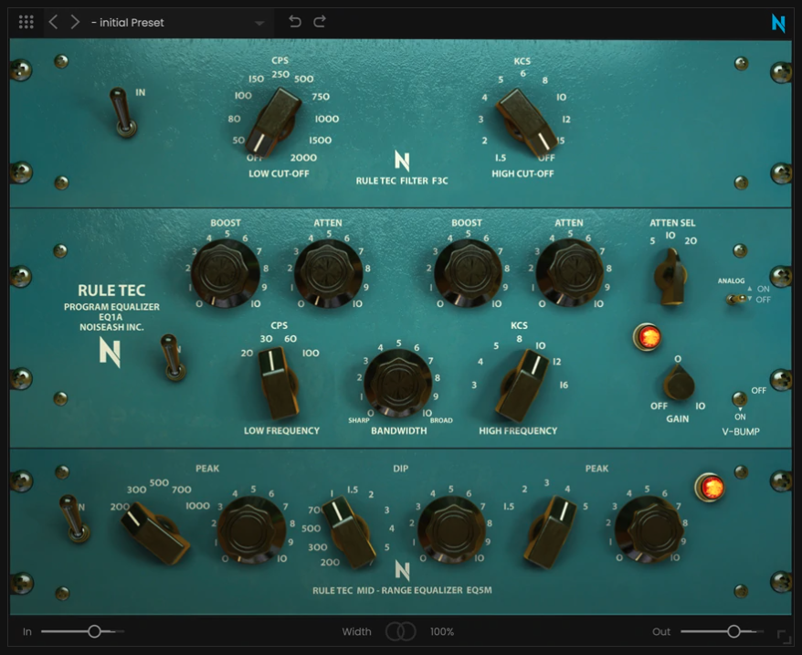802x655 pixels.
Task: Click the RULE TEC MID-RANGE EQUALIZER EQ5M label
Action: click(x=402, y=590)
